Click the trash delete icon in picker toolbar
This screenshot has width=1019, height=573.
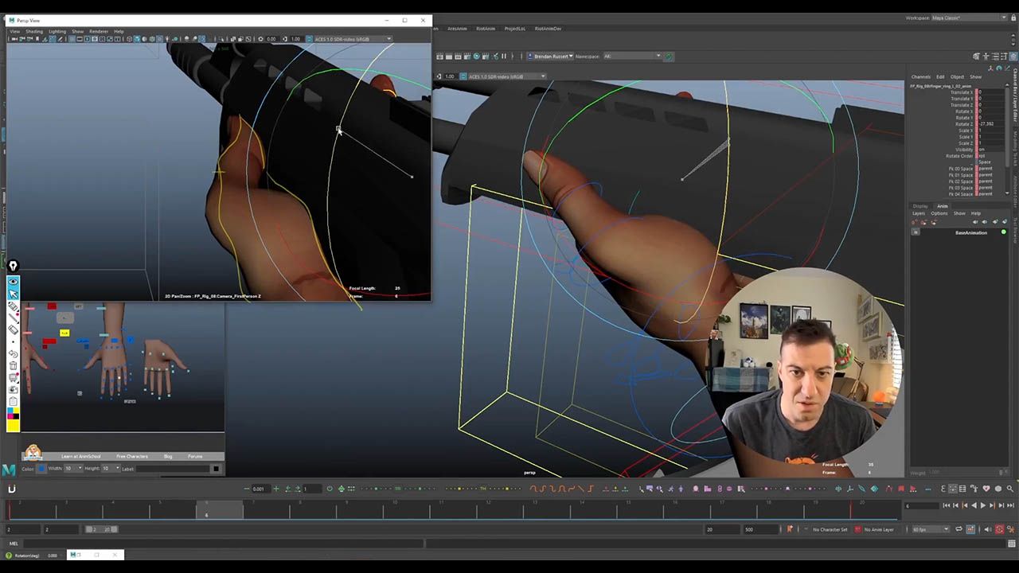[x=13, y=365]
